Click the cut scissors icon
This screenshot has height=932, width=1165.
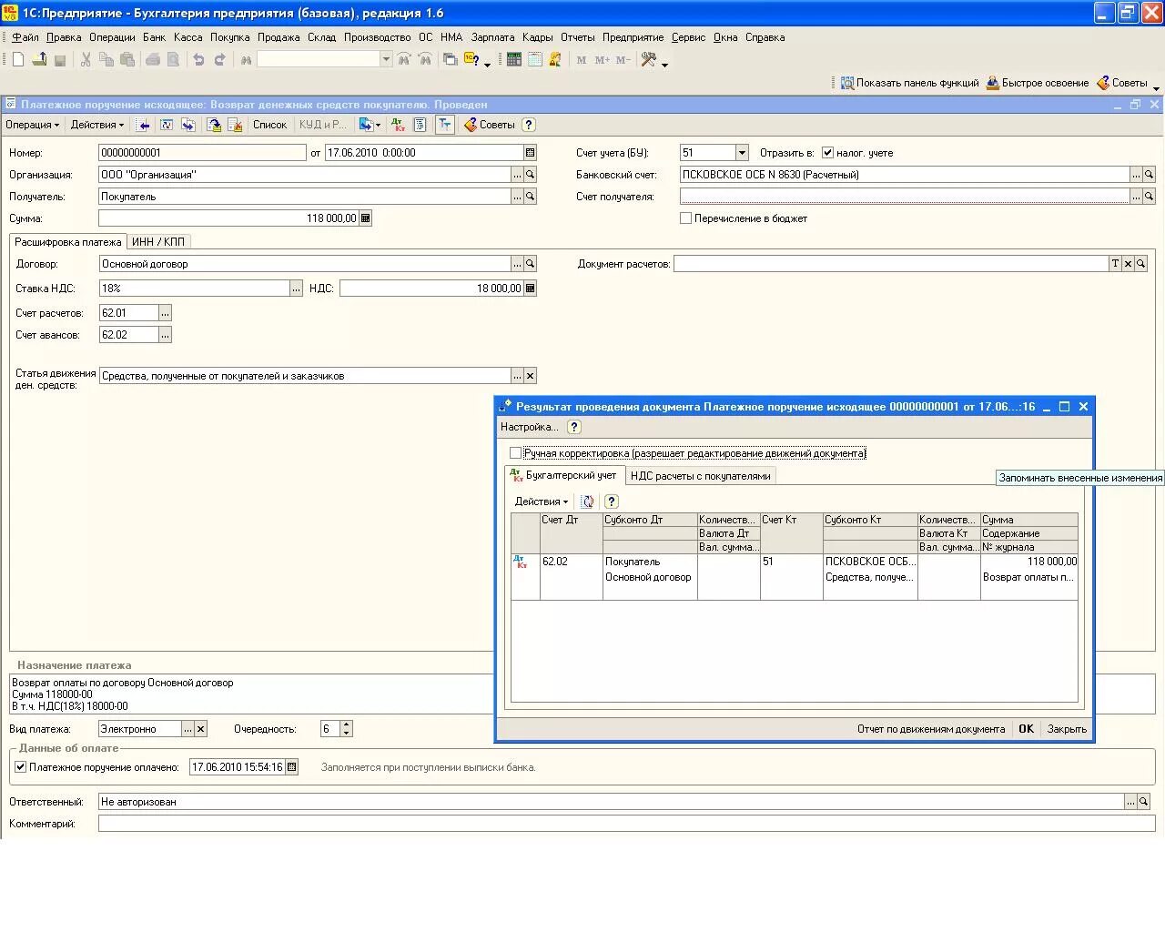(86, 59)
